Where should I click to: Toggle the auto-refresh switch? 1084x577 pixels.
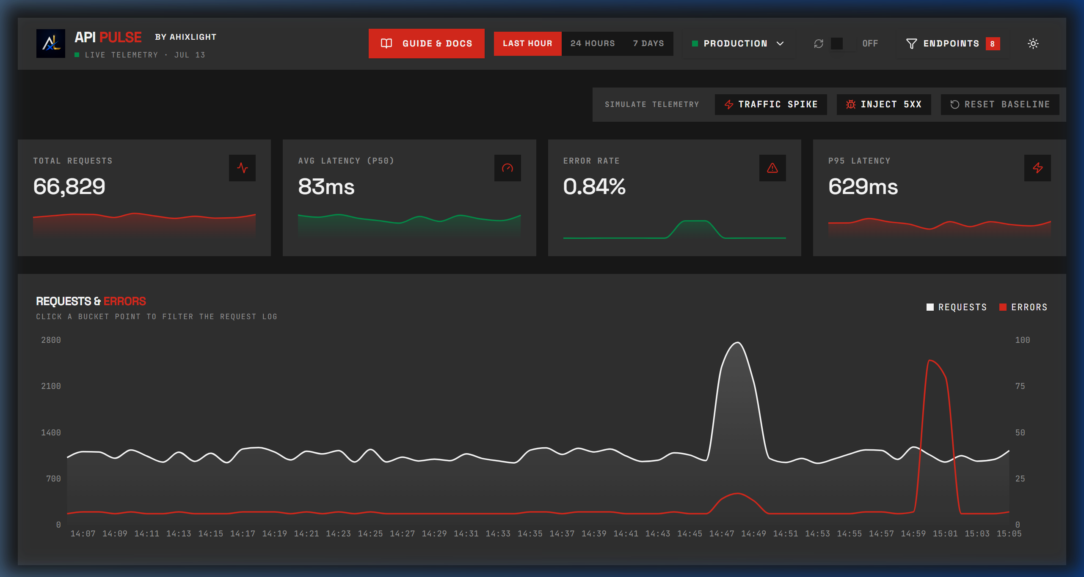(843, 44)
